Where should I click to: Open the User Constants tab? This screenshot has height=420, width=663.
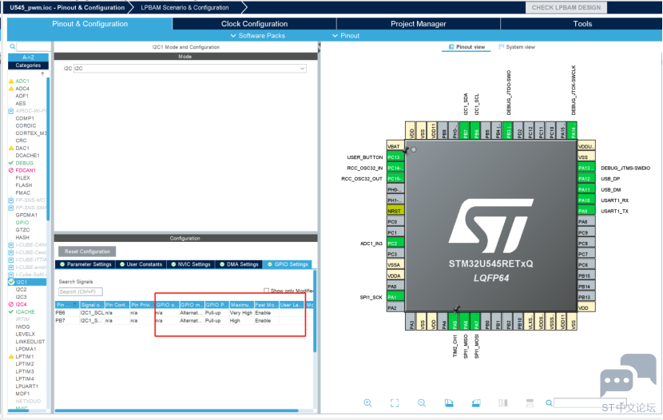[141, 264]
